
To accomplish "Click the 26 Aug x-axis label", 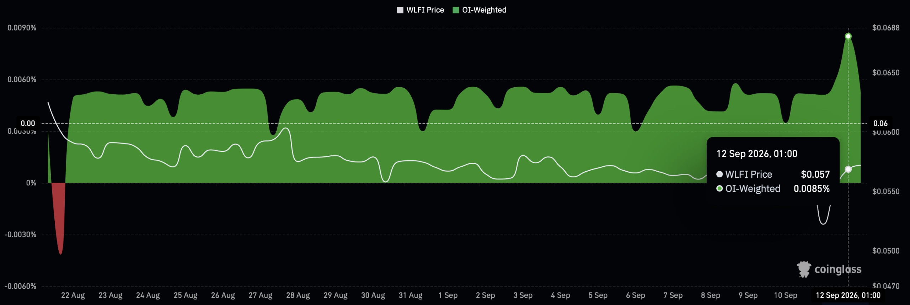I will [223, 295].
